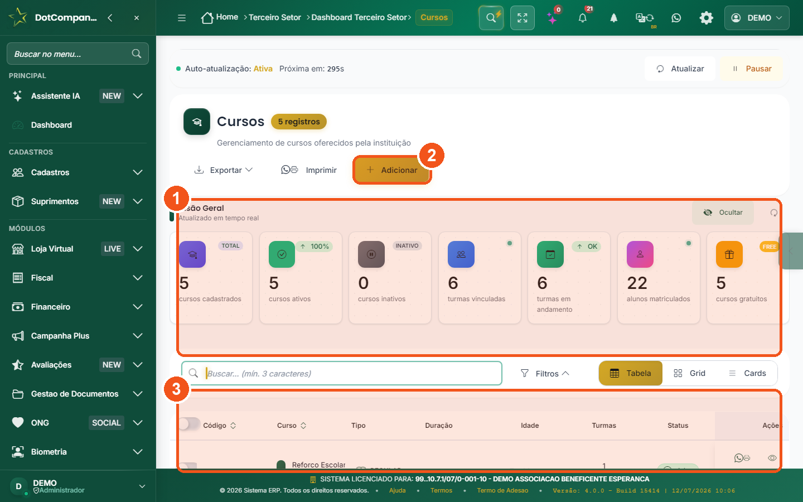Open the settings gear icon
Image resolution: width=803 pixels, height=502 pixels.
point(707,18)
